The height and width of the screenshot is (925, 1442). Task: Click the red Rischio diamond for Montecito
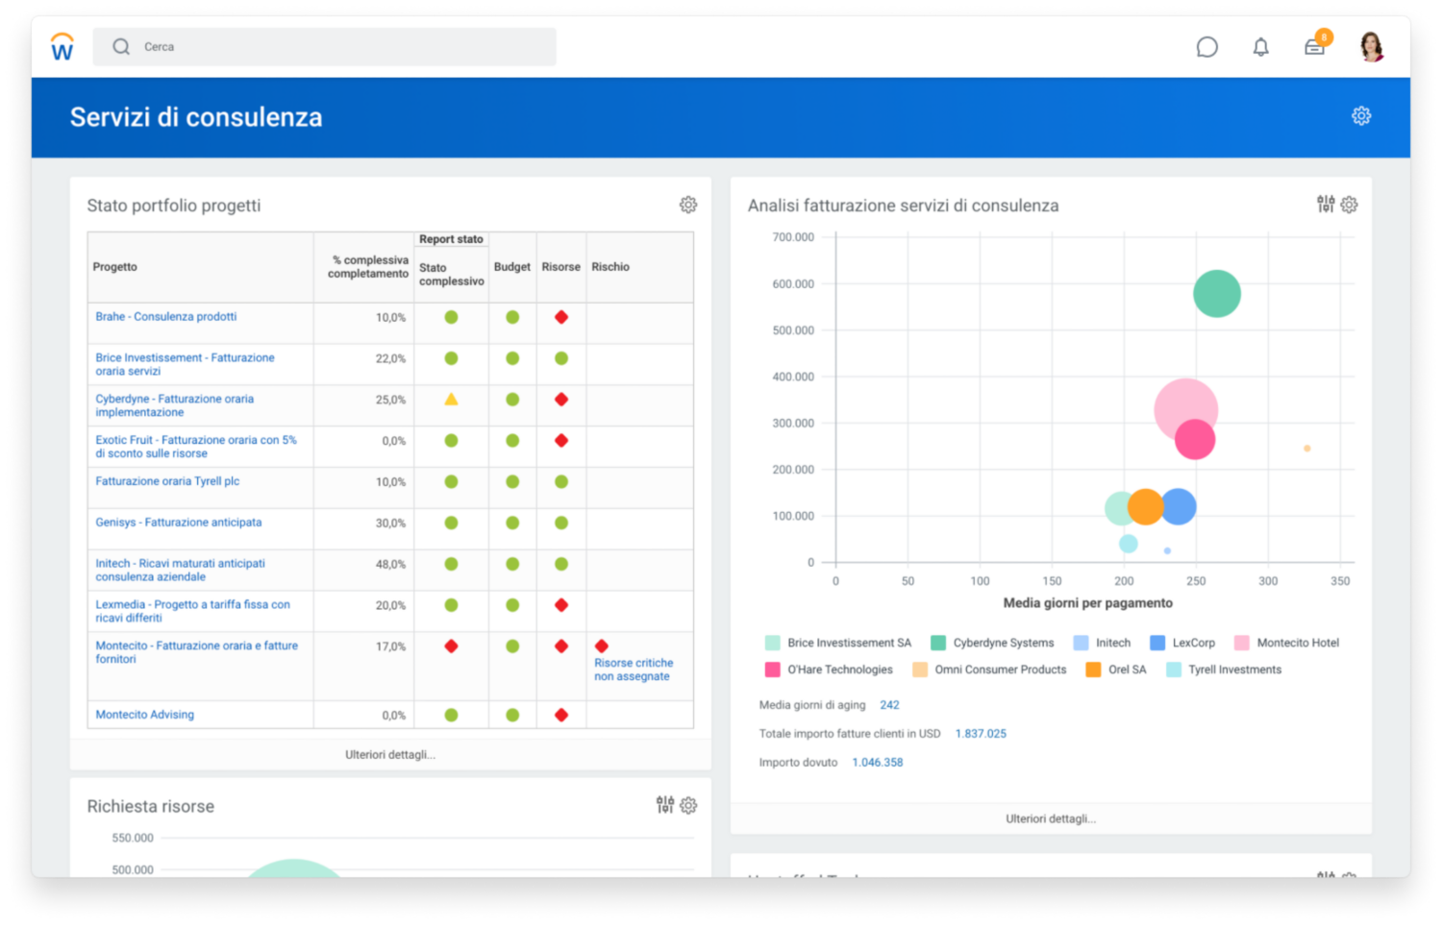[x=602, y=646]
